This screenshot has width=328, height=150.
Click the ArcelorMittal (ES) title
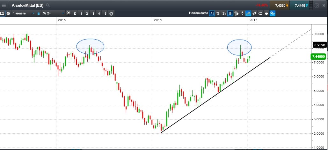pyautogui.click(x=27, y=5)
